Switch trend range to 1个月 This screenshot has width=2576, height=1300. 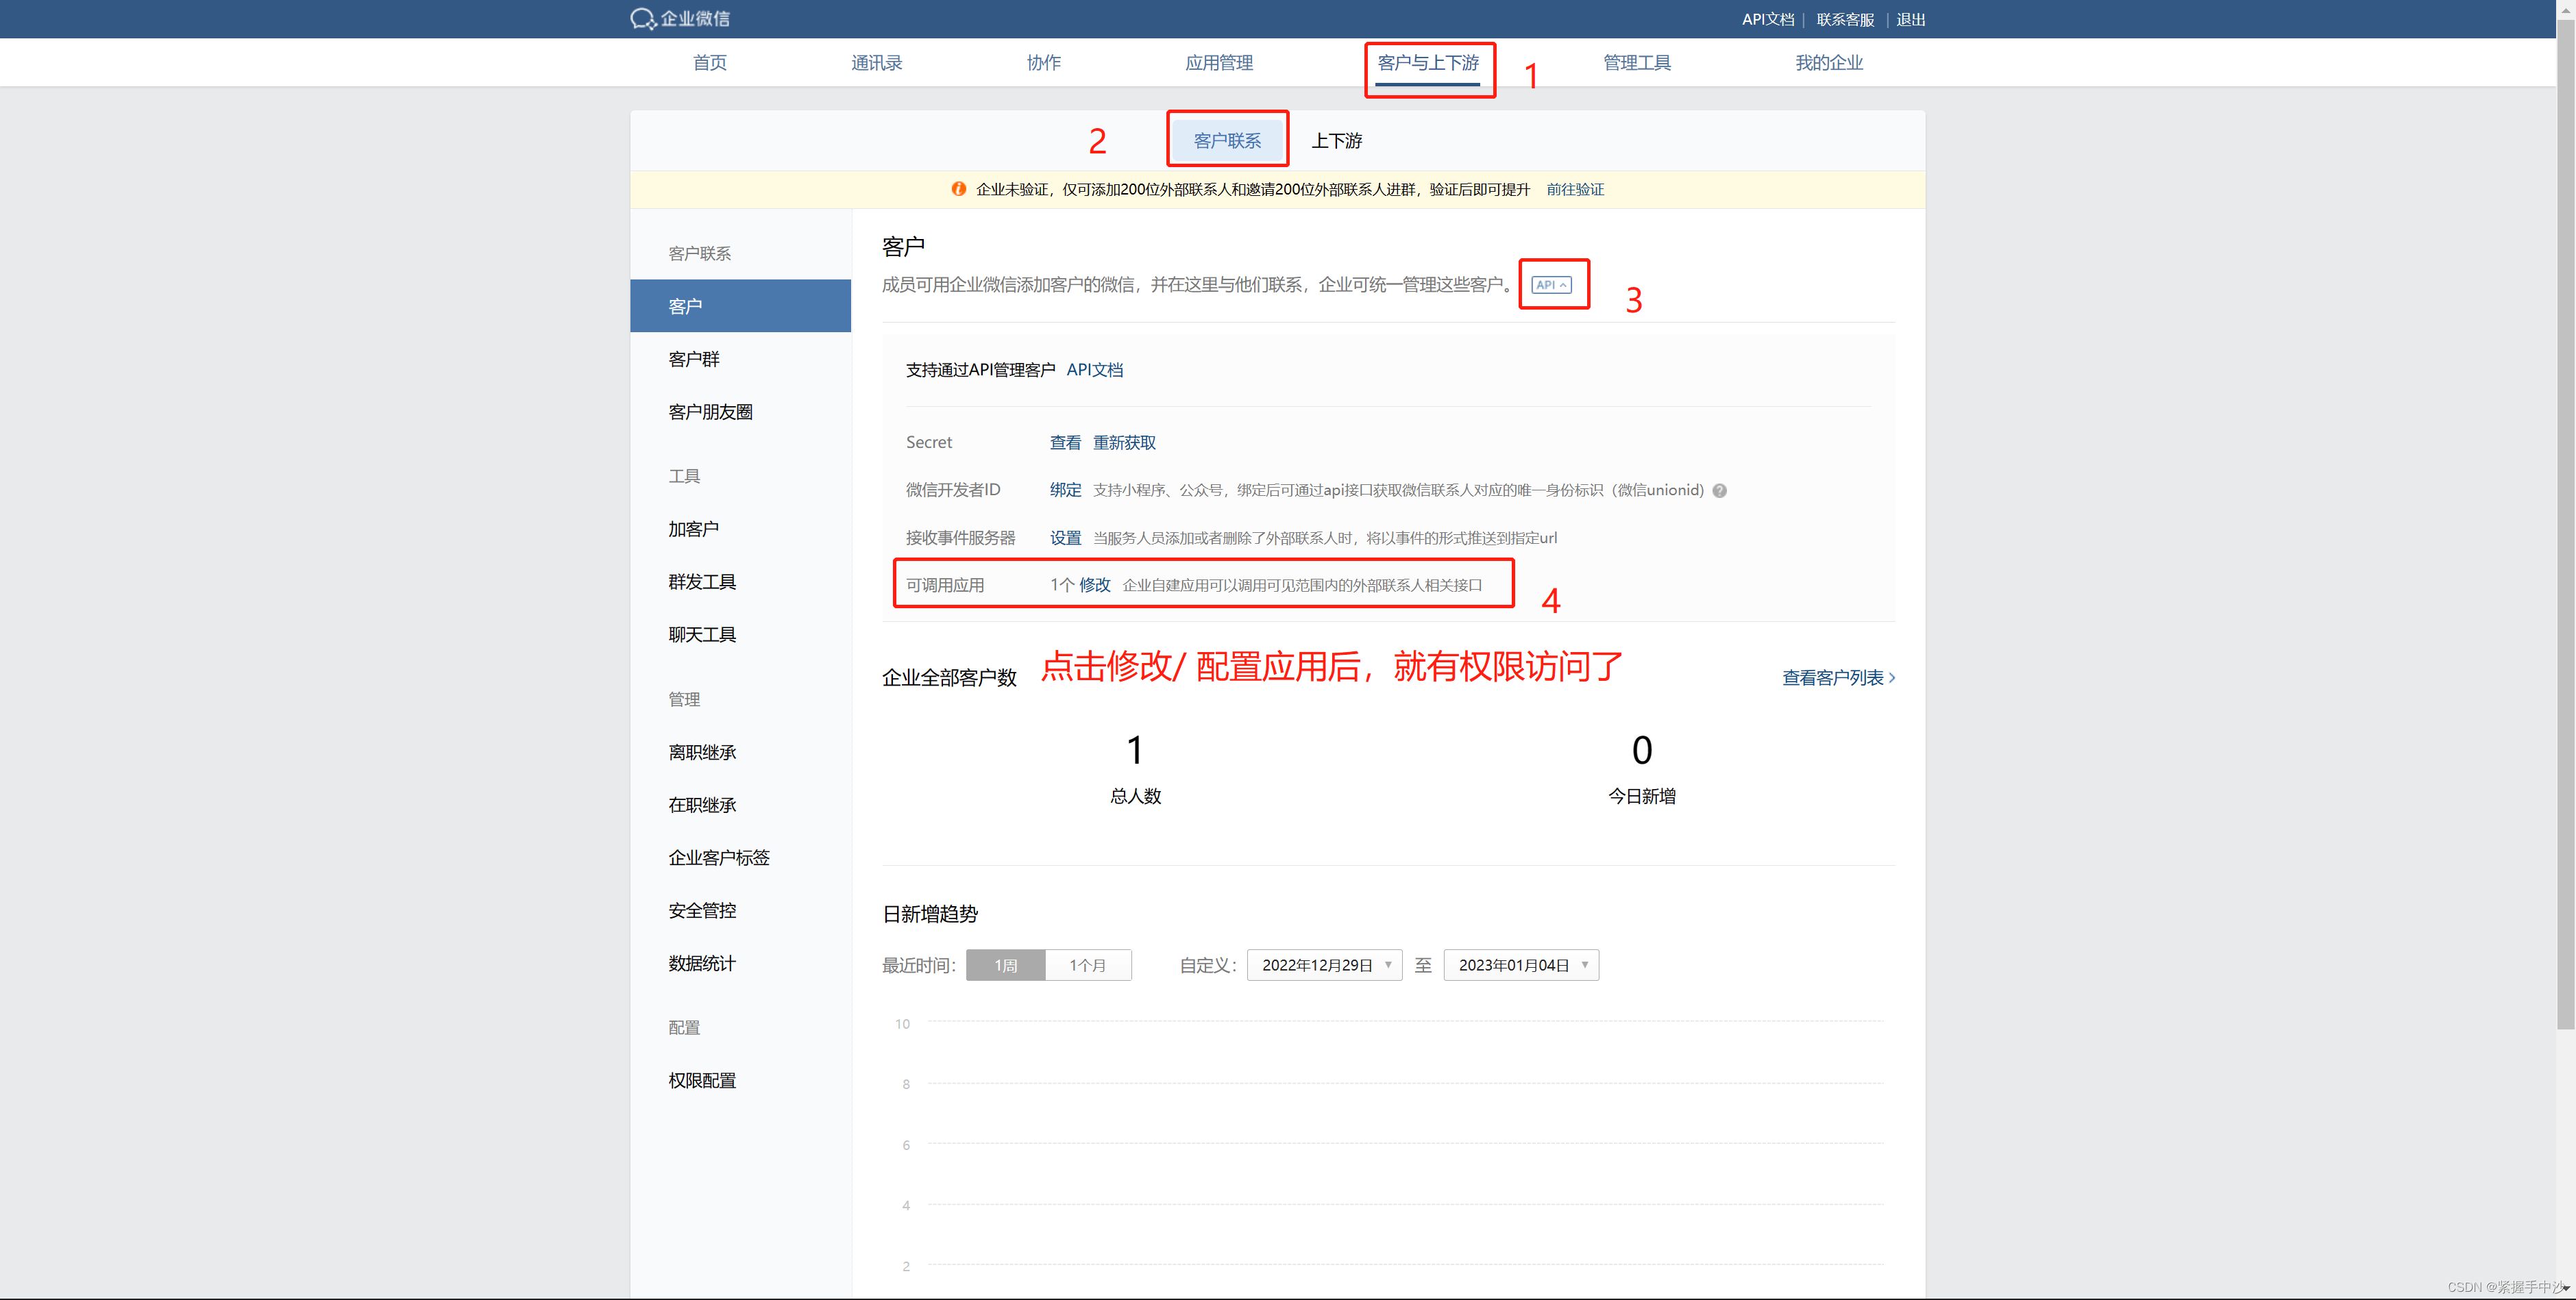tap(1088, 965)
